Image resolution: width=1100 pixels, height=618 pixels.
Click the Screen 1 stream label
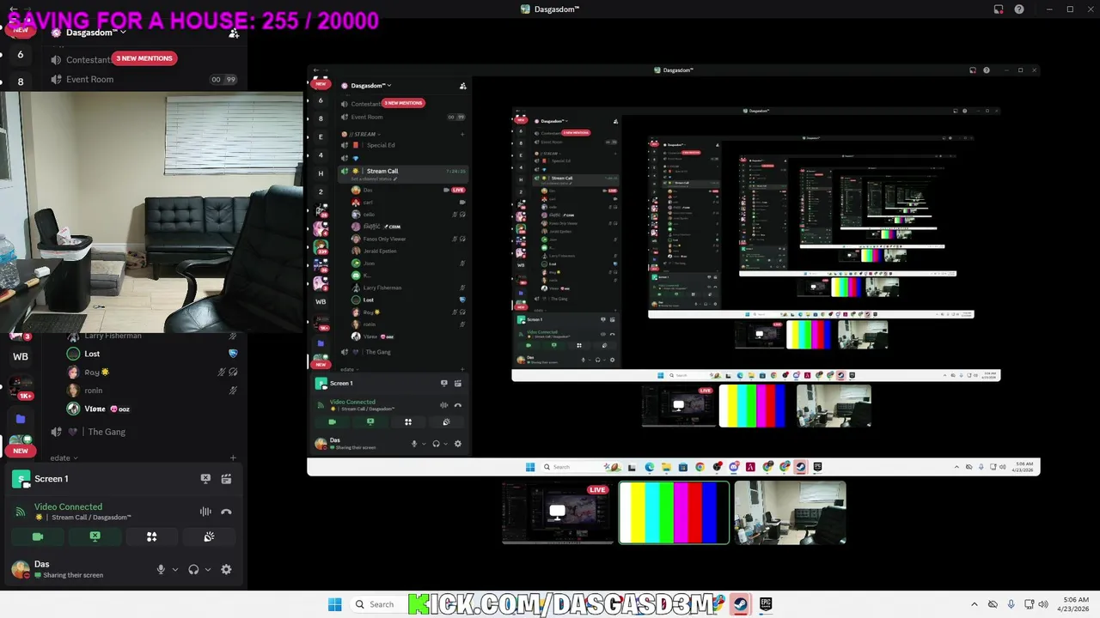pos(51,479)
